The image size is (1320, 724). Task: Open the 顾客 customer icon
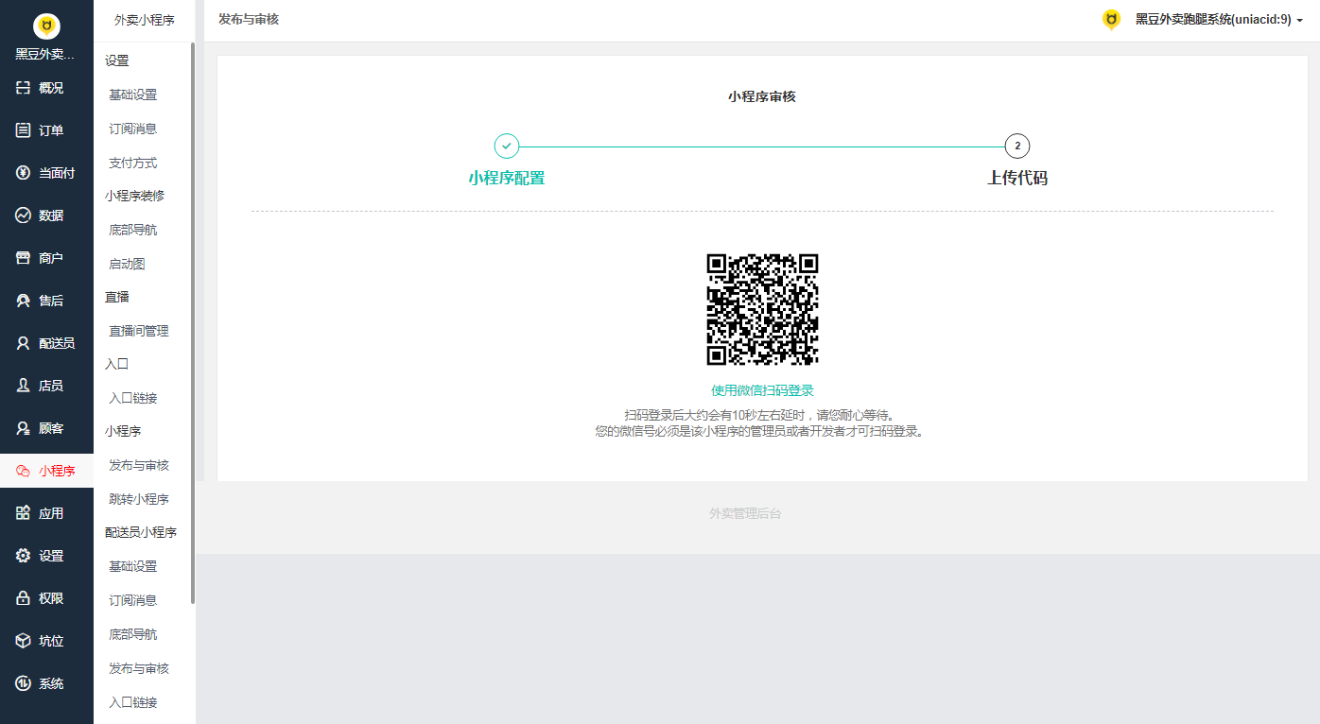(24, 428)
